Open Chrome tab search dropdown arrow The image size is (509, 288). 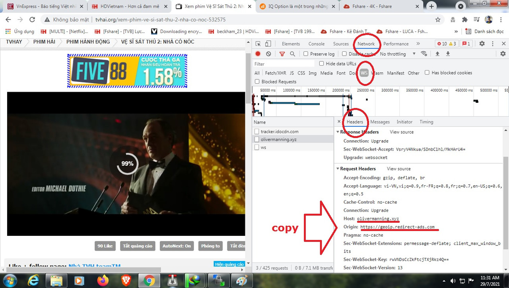click(x=460, y=6)
